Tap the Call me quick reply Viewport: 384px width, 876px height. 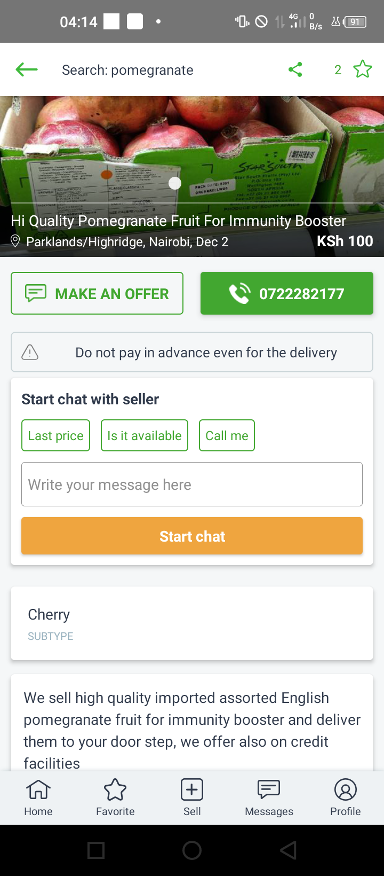tap(227, 435)
